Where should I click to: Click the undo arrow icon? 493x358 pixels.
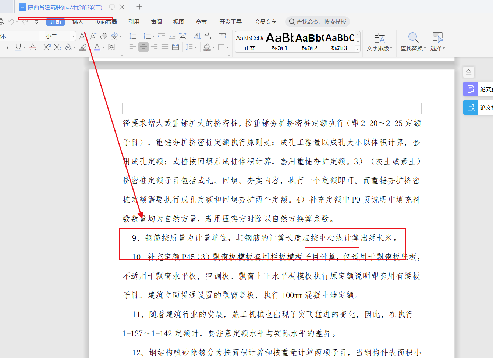click(11, 22)
